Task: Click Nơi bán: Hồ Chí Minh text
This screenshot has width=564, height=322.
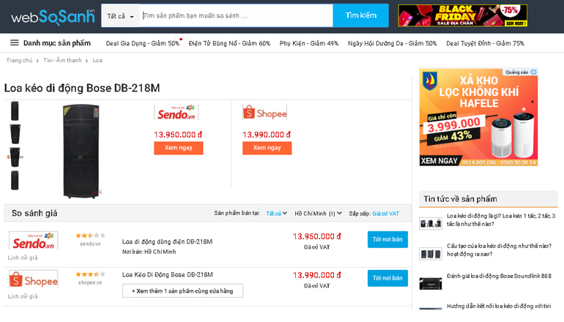Action: coord(149,252)
